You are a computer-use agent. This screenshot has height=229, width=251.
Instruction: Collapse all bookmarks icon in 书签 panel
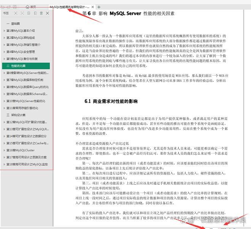tap(22, 13)
